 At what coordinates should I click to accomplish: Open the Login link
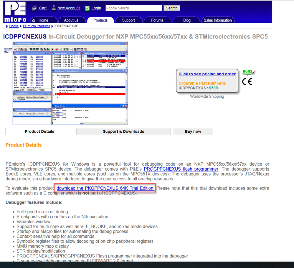[x=96, y=8]
